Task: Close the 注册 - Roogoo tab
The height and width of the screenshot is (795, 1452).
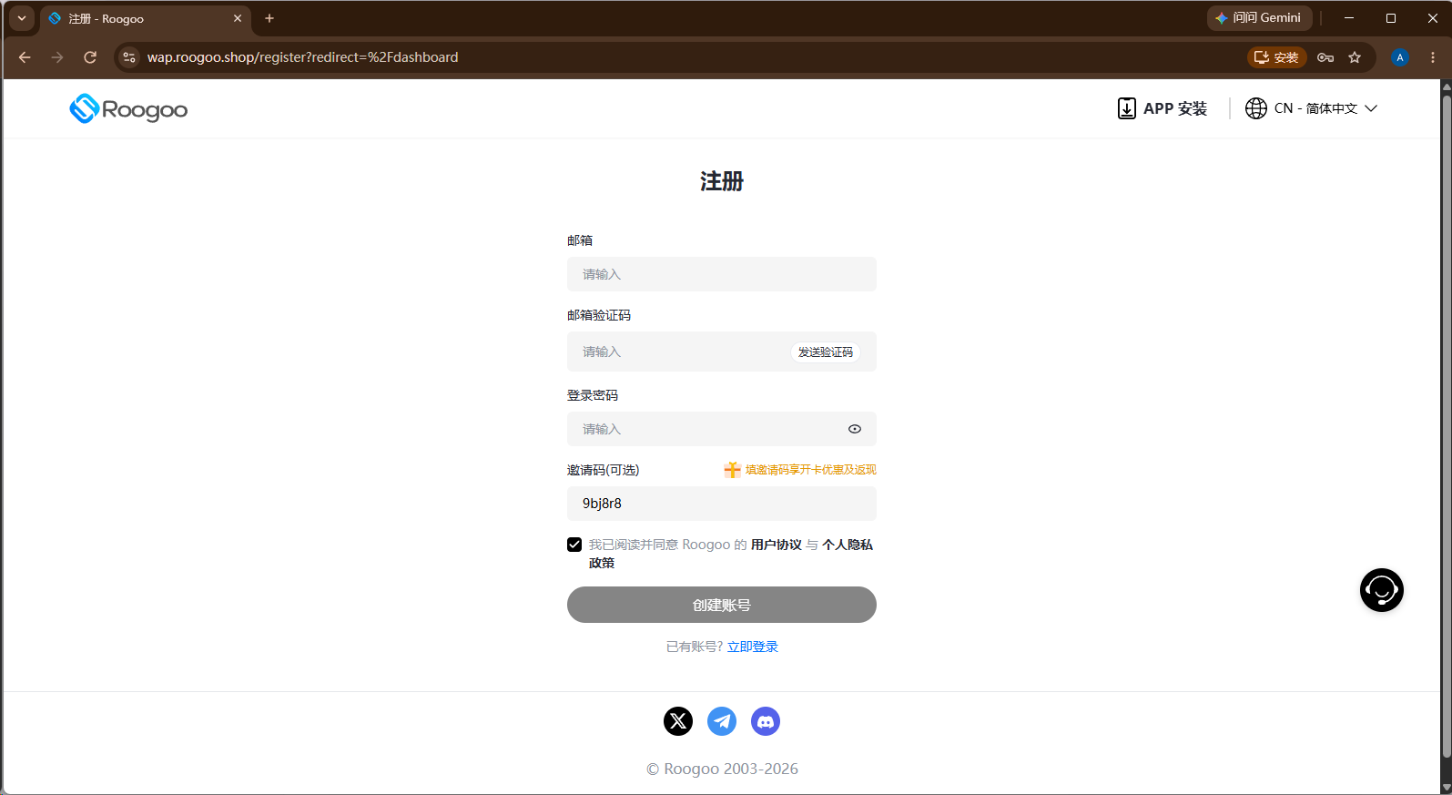Action: (238, 18)
